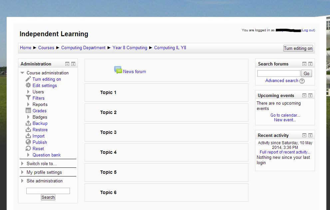This screenshot has width=330, height=210.
Task: Click the News forum speech bubble icon
Action: tap(118, 70)
